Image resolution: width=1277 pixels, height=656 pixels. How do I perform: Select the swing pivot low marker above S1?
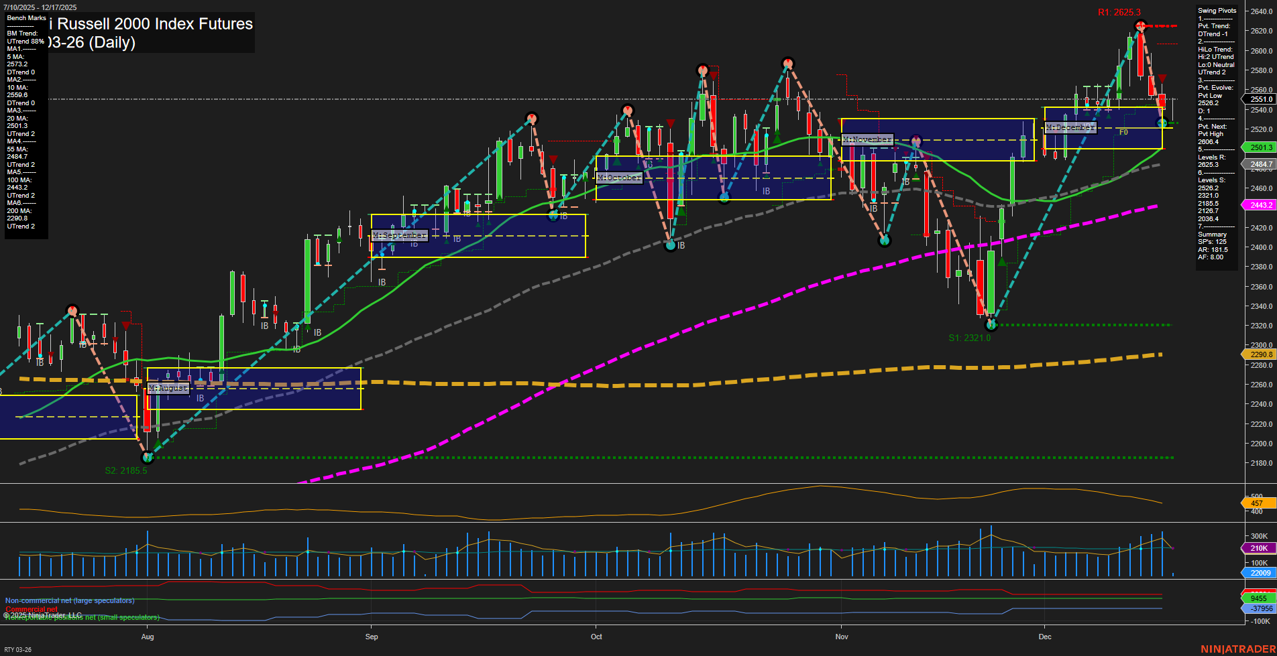[991, 325]
